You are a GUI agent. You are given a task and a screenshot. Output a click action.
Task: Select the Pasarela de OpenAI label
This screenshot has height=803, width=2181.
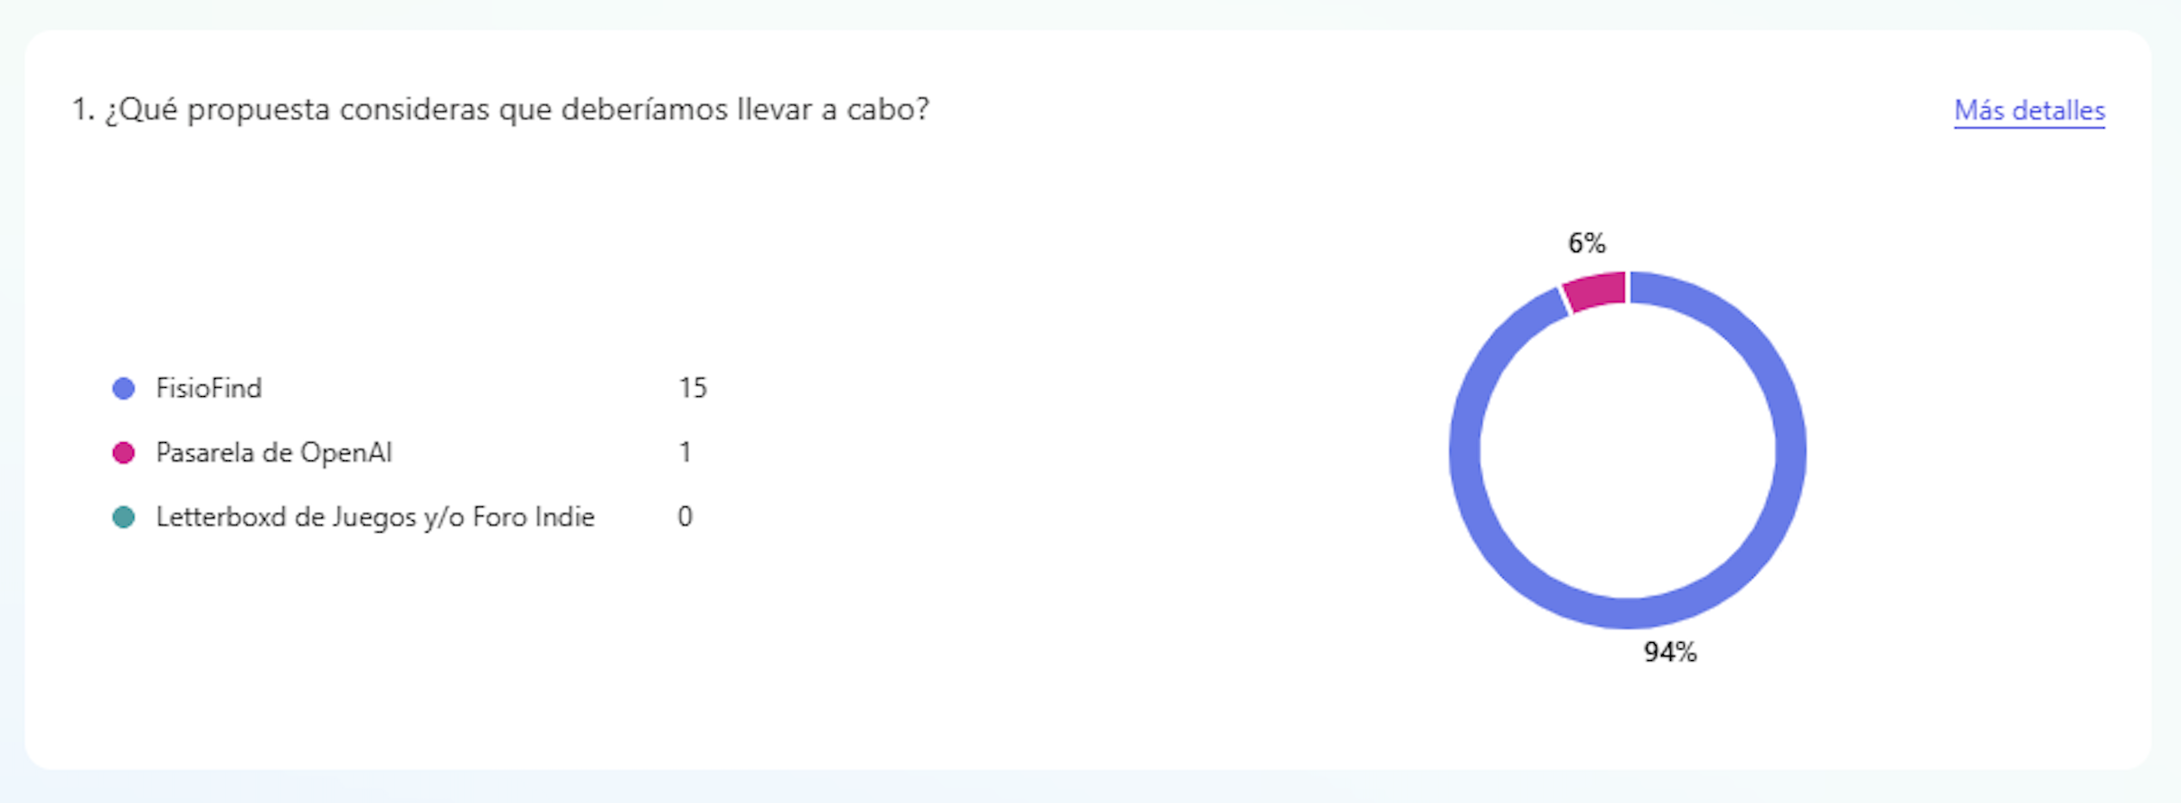pyautogui.click(x=274, y=453)
